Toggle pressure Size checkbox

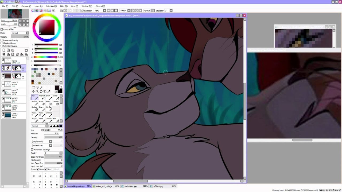tap(46, 169)
